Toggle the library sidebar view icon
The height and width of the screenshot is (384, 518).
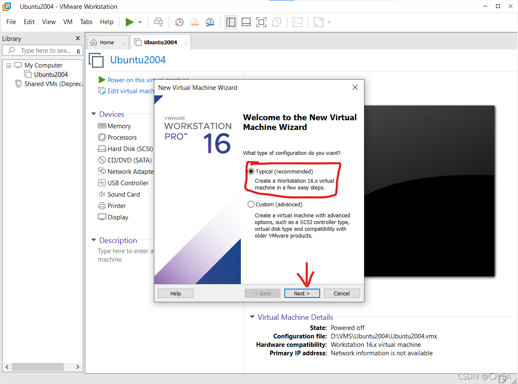pos(231,22)
